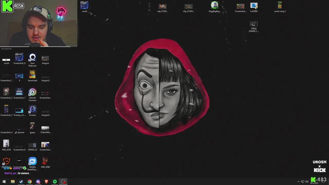
Task: Select the fhggfhgfhg... desktop file
Action: (215, 7)
